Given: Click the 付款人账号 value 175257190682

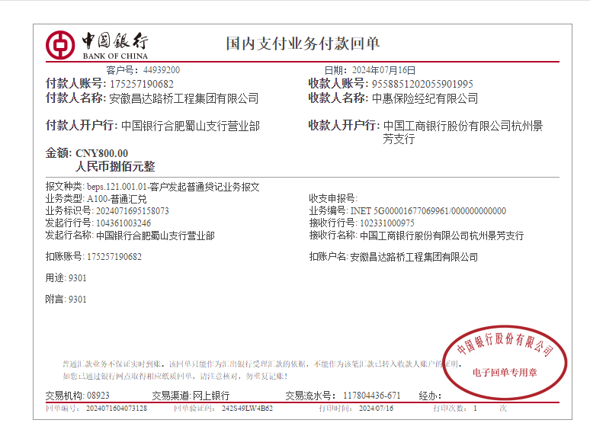Looking at the screenshot, I should (142, 84).
